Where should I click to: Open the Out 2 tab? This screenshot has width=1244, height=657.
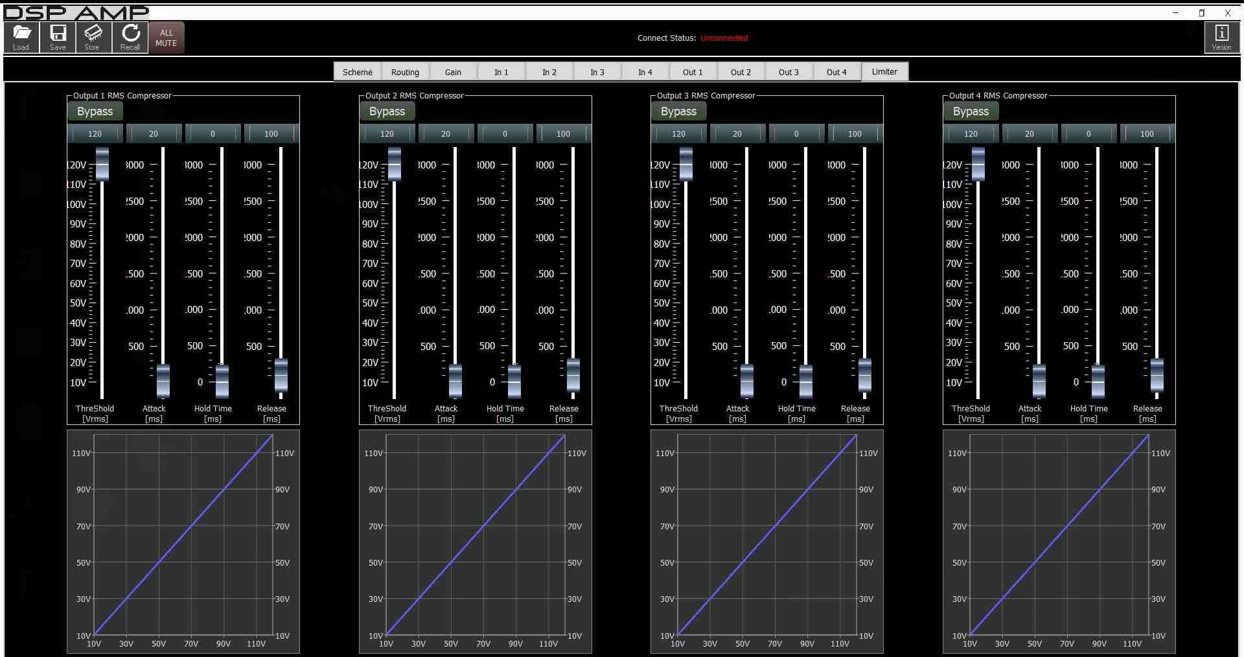click(741, 72)
